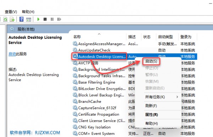Choose 刷新(F) in the context menu
213x137 pixels.
(151, 106)
